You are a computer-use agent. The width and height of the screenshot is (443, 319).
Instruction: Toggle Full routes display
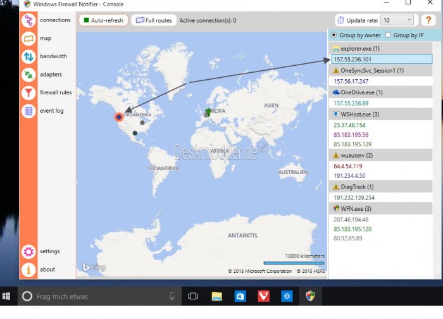(x=154, y=20)
